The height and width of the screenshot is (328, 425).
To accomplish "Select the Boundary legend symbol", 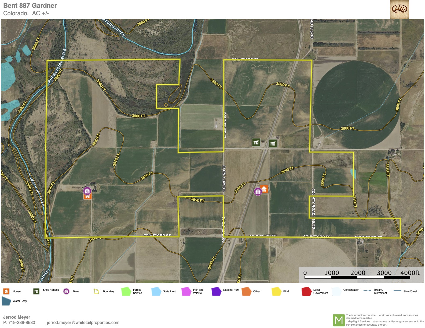I will click(x=96, y=291).
